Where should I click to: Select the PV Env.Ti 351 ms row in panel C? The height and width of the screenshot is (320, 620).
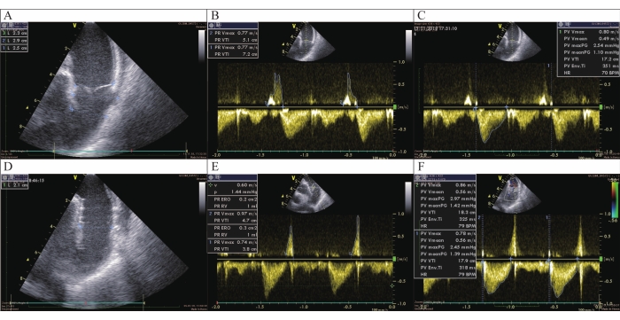click(588, 66)
